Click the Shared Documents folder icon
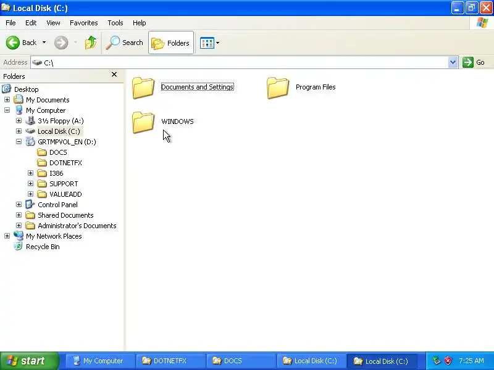The width and height of the screenshot is (494, 370). tap(30, 215)
